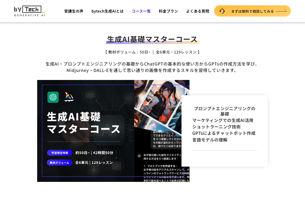The width and height of the screenshot is (305, 203).
Task: Open the コース一覧 navigation item
Action: coord(141,11)
